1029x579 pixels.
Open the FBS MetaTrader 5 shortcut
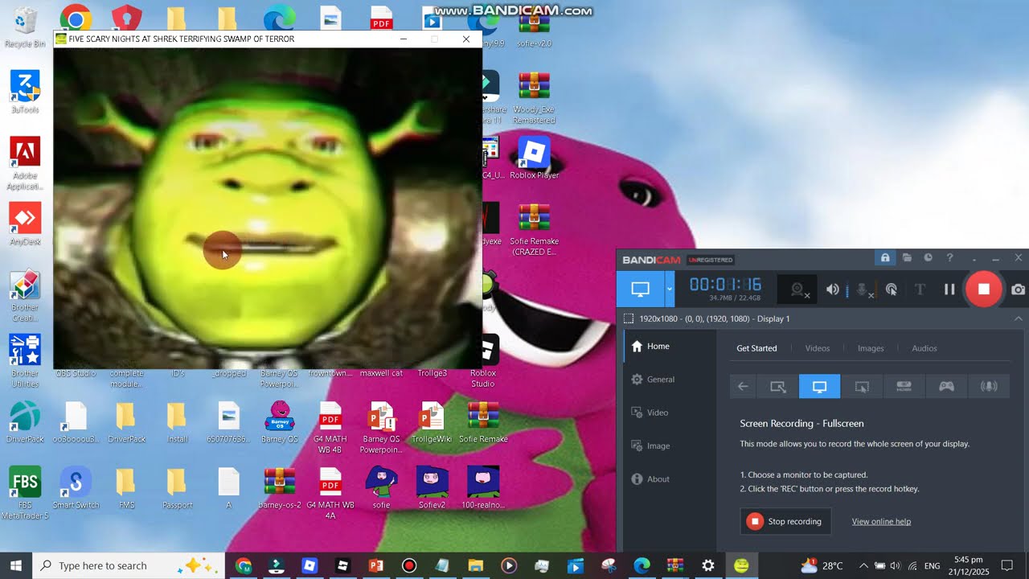tap(25, 494)
